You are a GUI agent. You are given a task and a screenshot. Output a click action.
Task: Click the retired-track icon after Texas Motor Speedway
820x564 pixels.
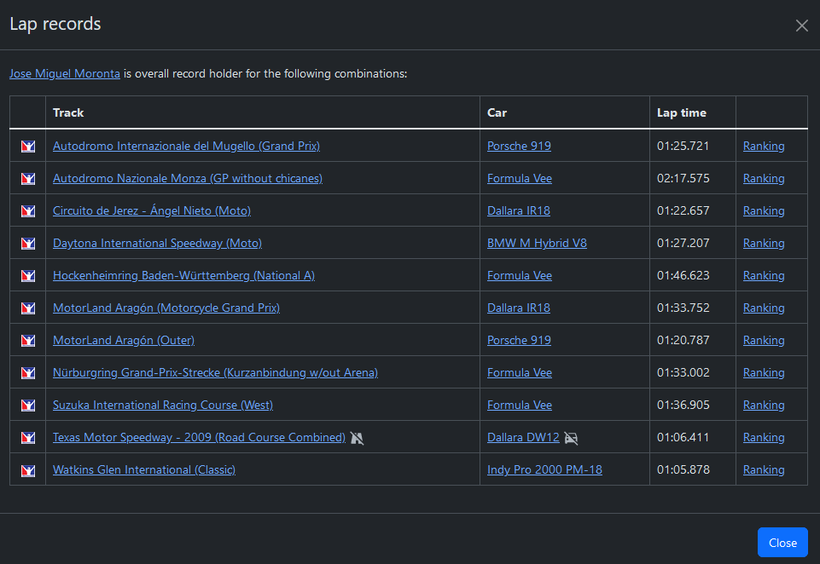click(357, 438)
